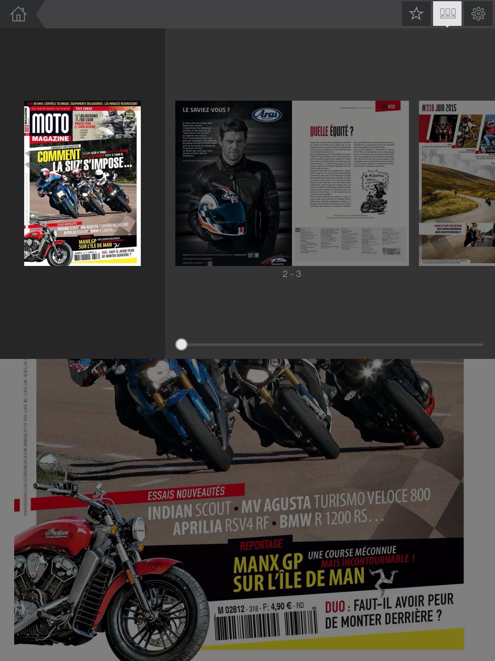Screen dimensions: 495x661
Task: Open the Moto Magazine cover thumbnail
Action: pos(82,183)
